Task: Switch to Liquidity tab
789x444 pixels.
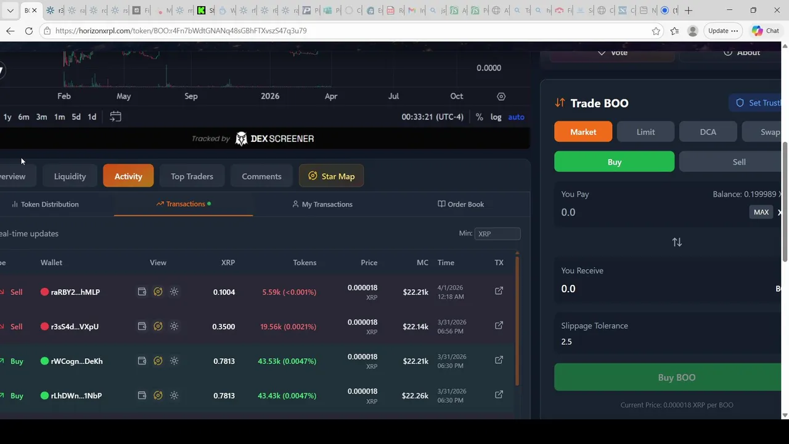Action: 70,176
